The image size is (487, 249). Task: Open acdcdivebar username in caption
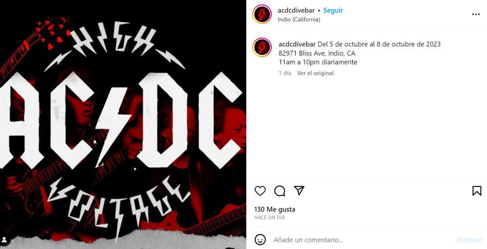[297, 44]
